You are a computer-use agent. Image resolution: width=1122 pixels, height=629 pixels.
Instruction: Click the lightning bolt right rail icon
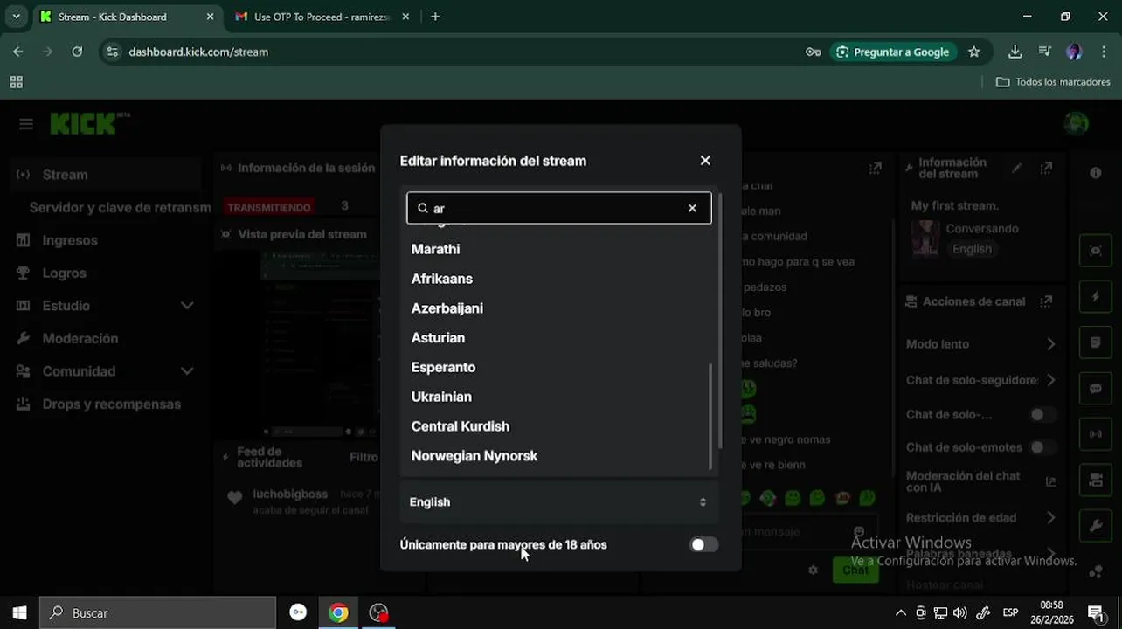tap(1096, 297)
